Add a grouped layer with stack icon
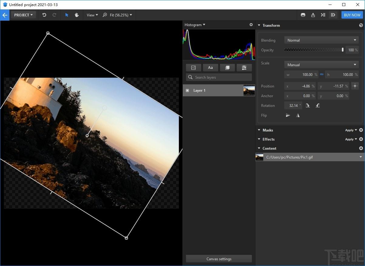365x266 pixels. pyautogui.click(x=227, y=68)
